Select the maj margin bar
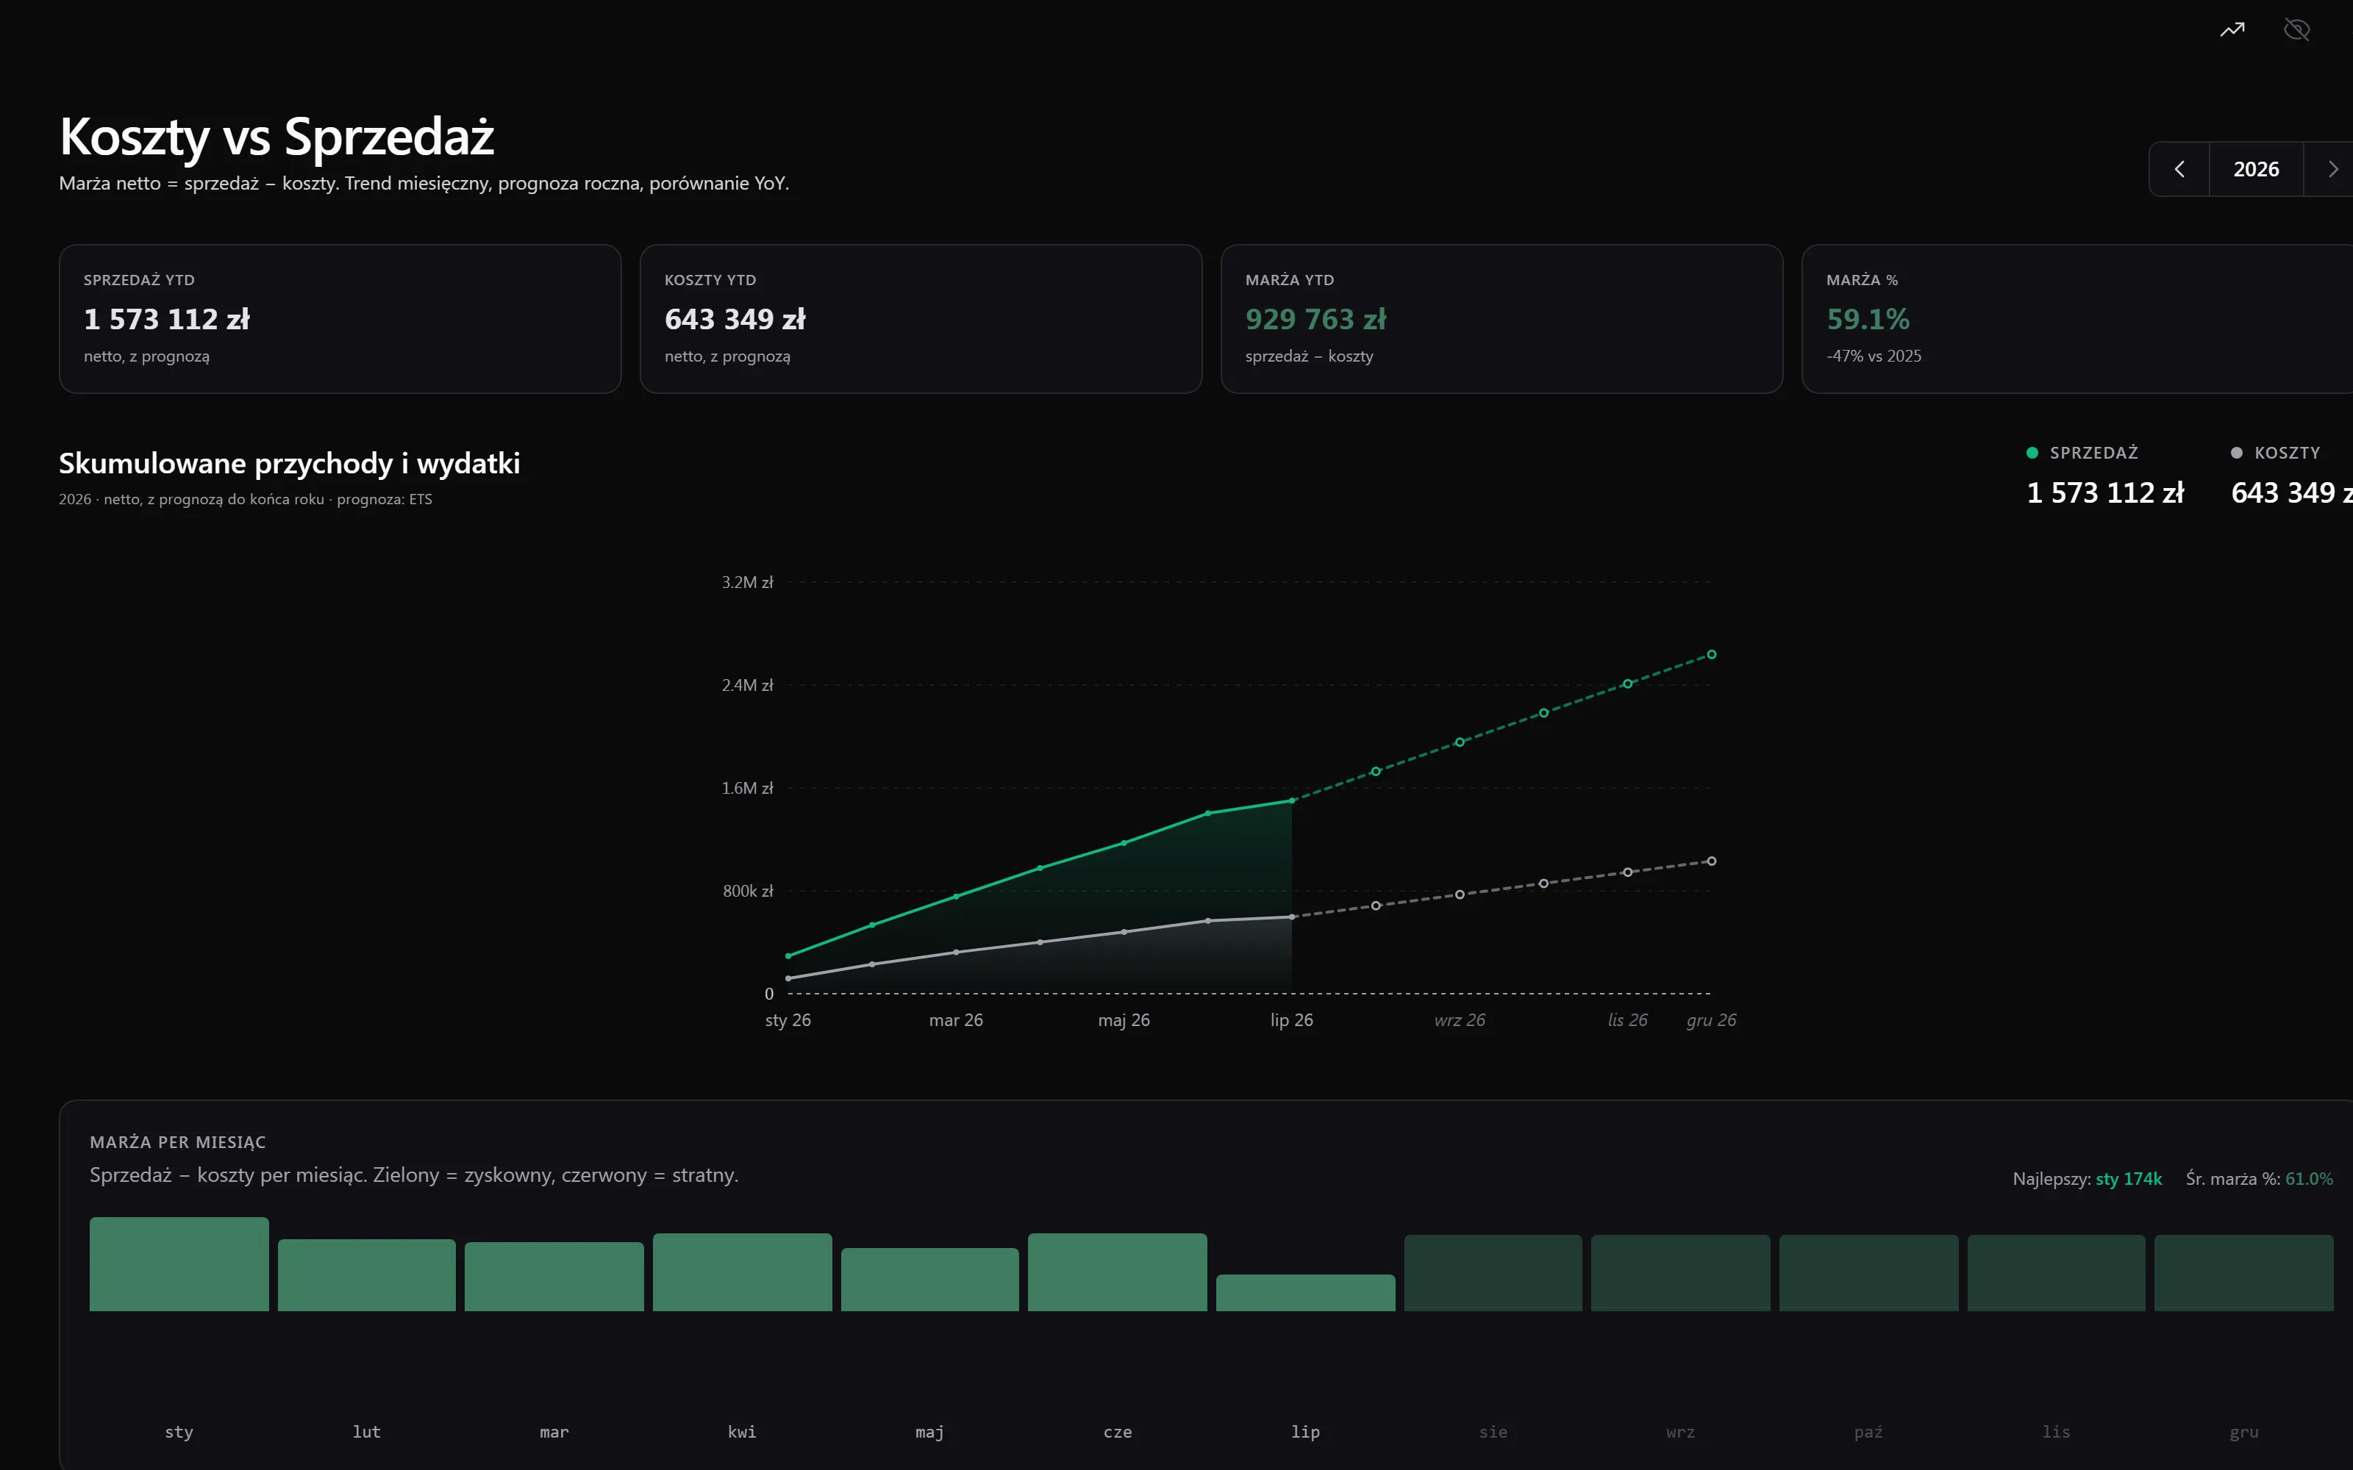This screenshot has width=2353, height=1470. coord(929,1280)
